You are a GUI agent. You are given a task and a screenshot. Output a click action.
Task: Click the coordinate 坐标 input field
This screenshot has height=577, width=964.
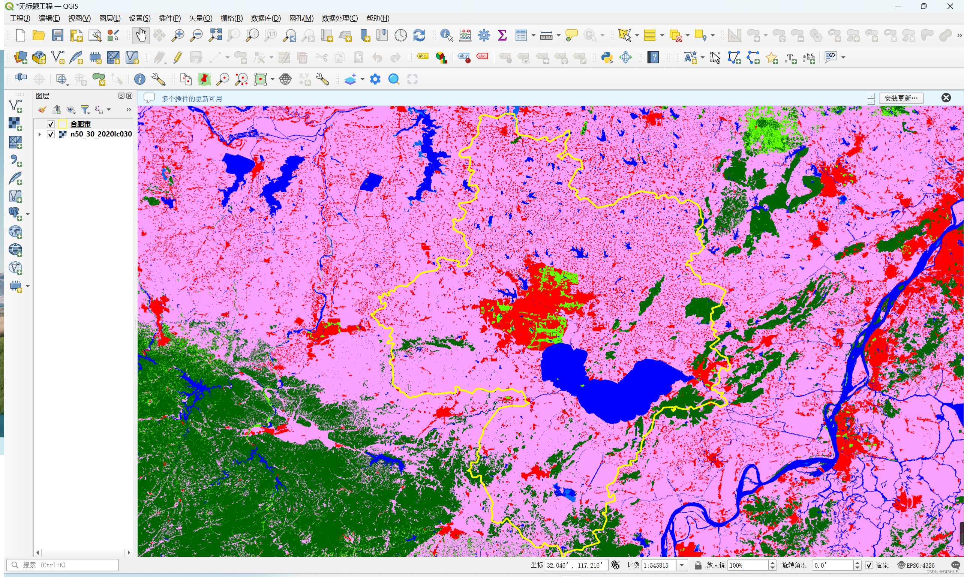click(x=576, y=565)
